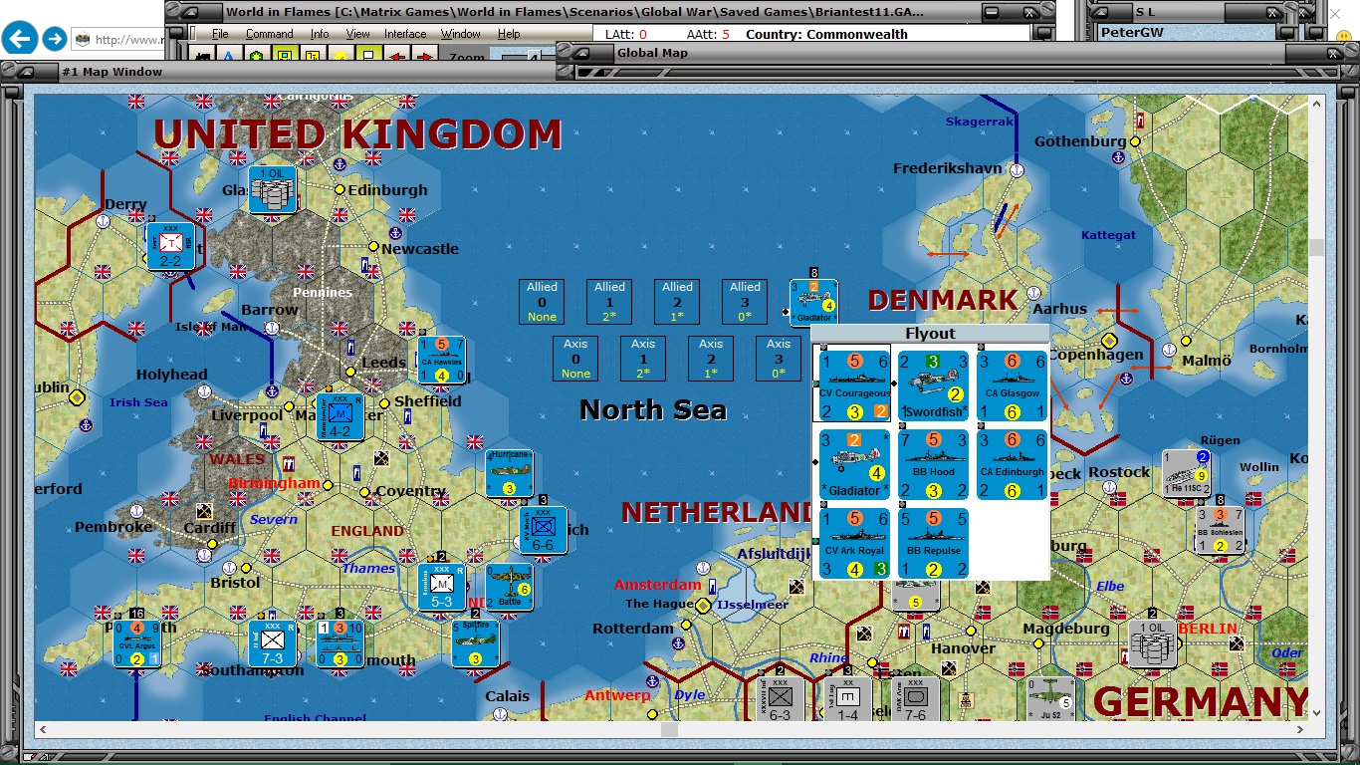Open the File menu
Image resolution: width=1360 pixels, height=765 pixels.
click(x=220, y=34)
